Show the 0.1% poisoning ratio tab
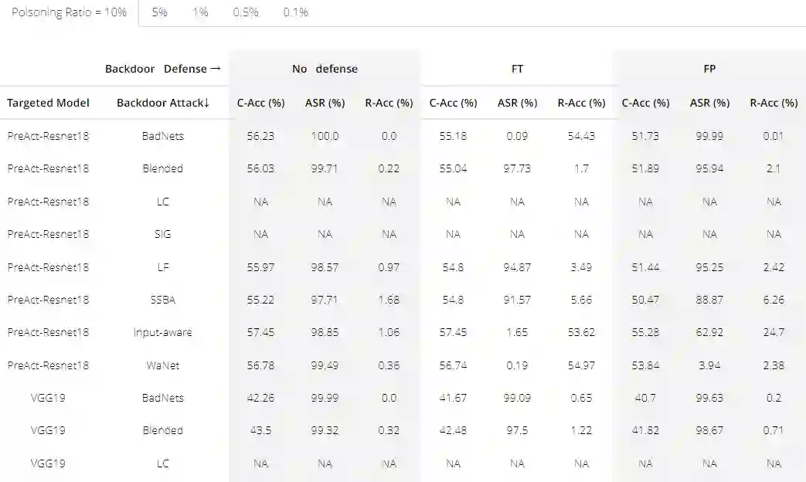Viewport: 806px width, 482px height. click(295, 12)
